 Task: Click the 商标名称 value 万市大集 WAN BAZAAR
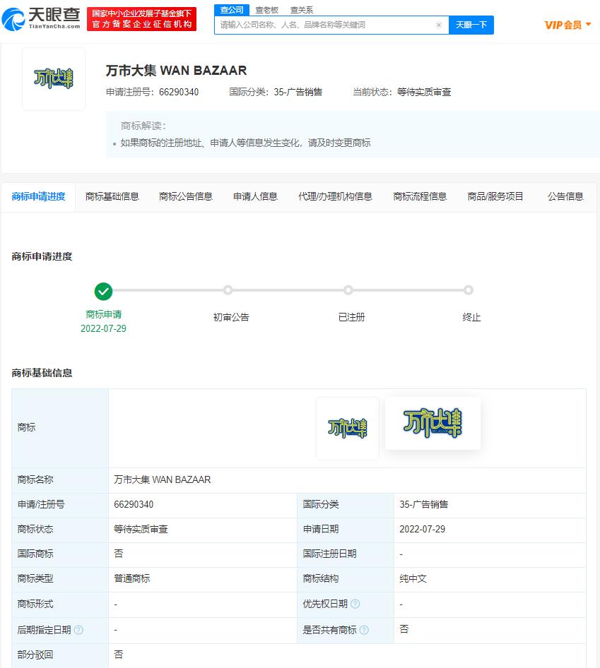click(x=162, y=479)
